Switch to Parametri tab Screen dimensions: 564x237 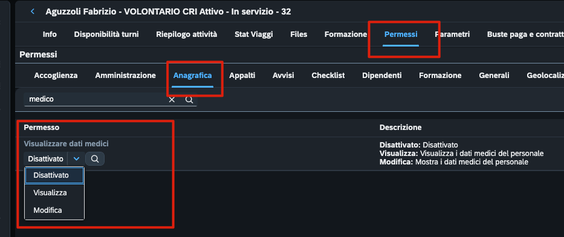pyautogui.click(x=452, y=34)
